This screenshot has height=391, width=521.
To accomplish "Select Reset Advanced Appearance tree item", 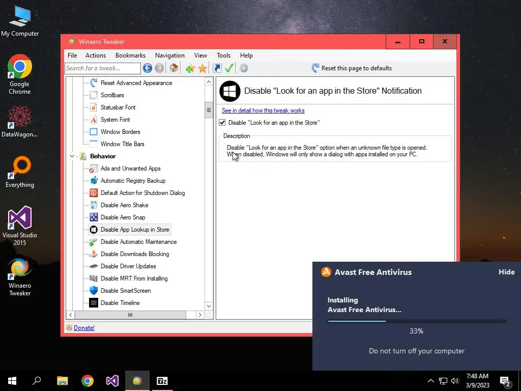I will [x=136, y=83].
